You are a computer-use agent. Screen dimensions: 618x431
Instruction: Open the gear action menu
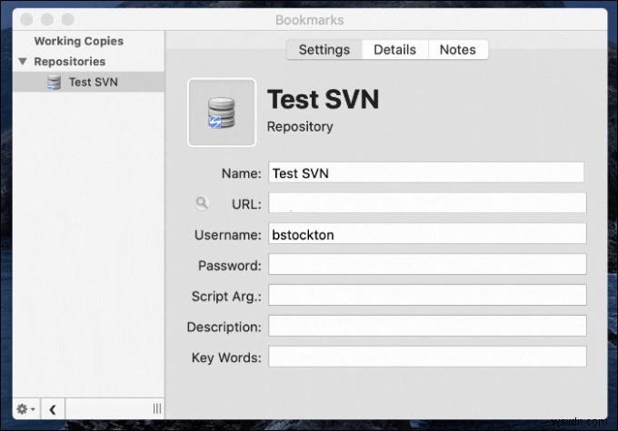pyautogui.click(x=26, y=409)
